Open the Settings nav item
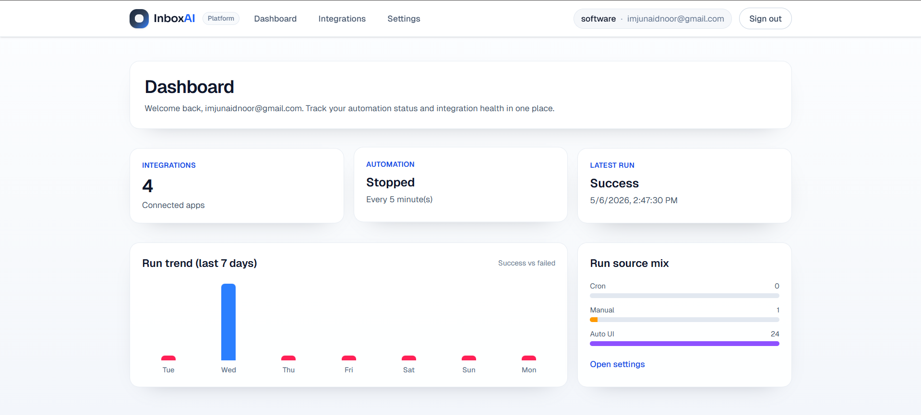Image resolution: width=921 pixels, height=415 pixels. 404,19
